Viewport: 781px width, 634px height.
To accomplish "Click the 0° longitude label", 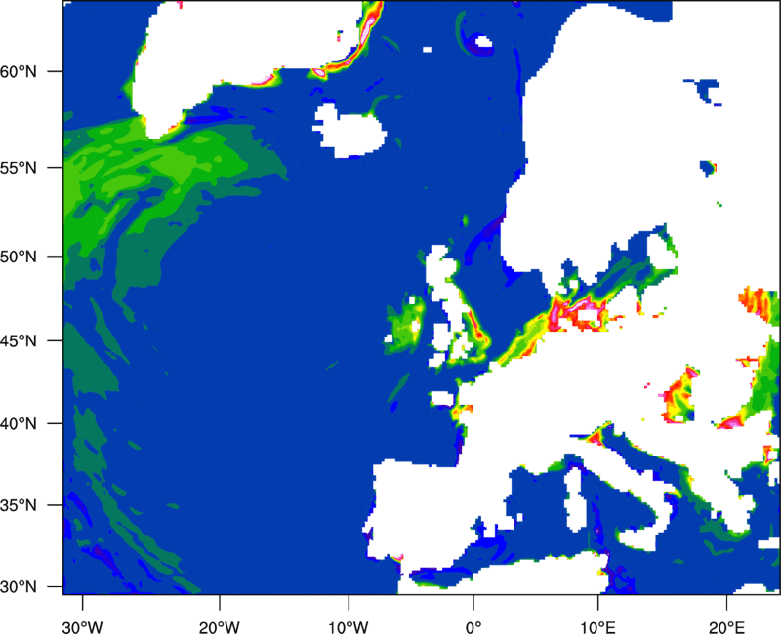I will coord(473,627).
